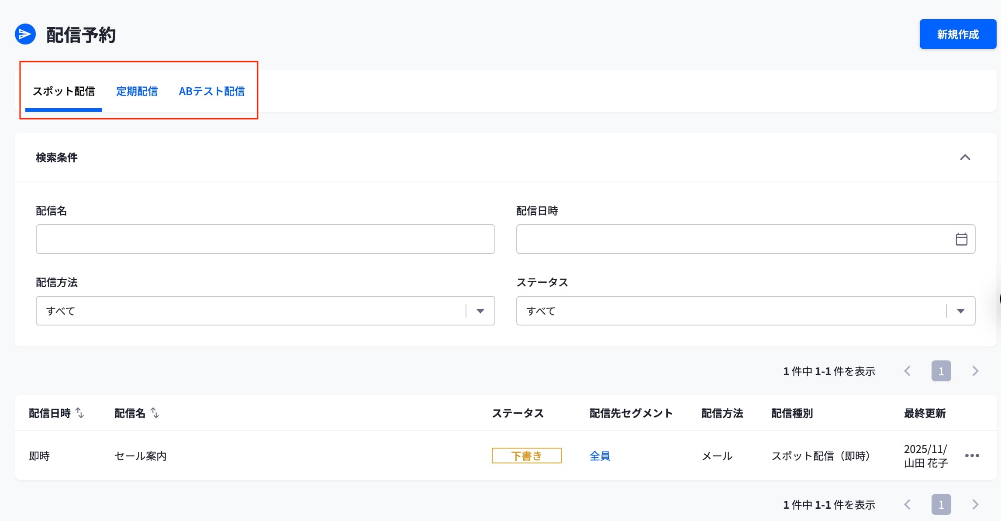The height and width of the screenshot is (521, 1001).
Task: Go to next page in bottom pagination
Action: coord(975,505)
